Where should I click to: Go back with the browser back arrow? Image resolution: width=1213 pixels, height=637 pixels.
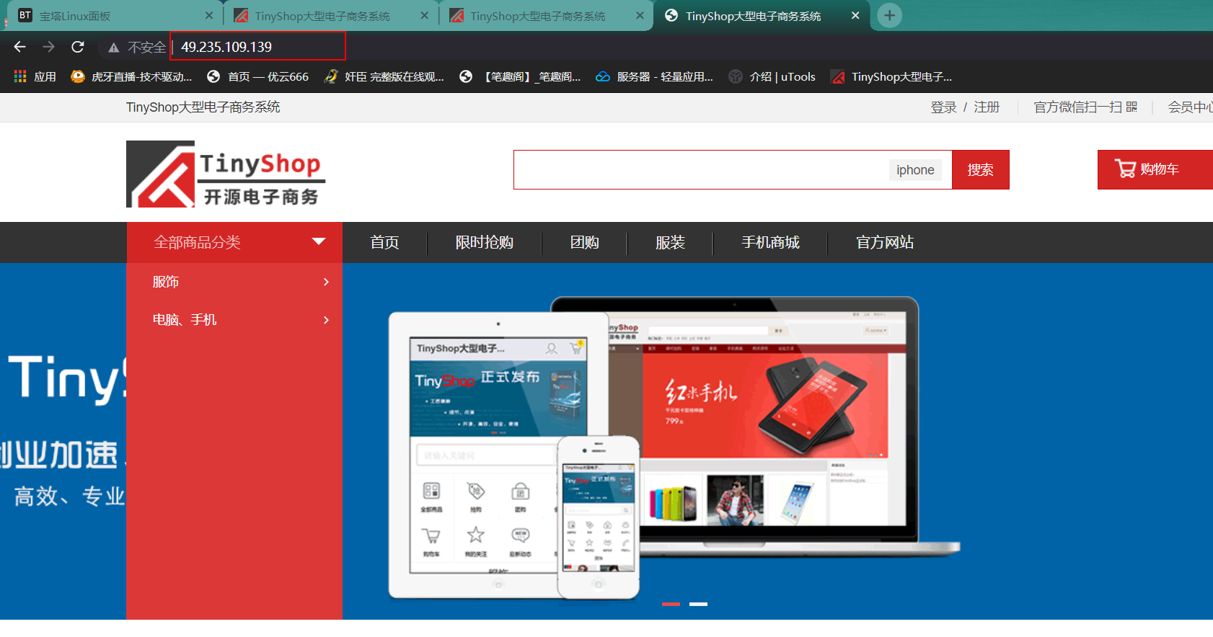point(19,47)
